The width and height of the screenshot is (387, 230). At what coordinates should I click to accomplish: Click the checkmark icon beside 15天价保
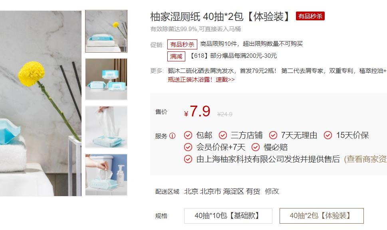pyautogui.click(x=328, y=135)
